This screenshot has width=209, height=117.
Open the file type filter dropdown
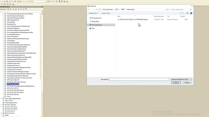182,79
